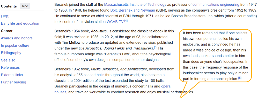Open Early life and education section
This screenshot has height=98, width=265.
(20, 23)
